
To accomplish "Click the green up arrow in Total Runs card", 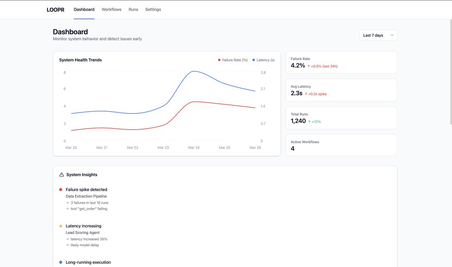I will (x=310, y=122).
